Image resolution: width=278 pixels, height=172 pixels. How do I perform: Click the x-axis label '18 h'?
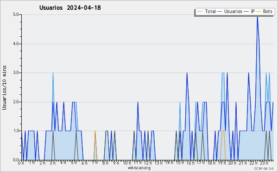(211, 163)
